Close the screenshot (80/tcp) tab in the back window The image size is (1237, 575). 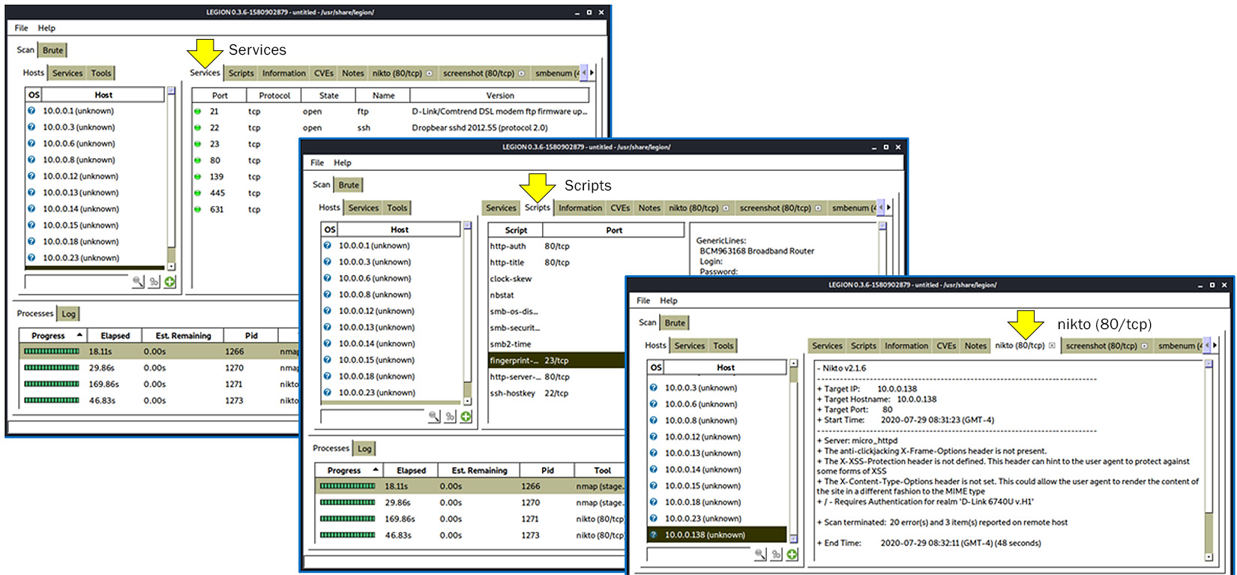tap(522, 73)
